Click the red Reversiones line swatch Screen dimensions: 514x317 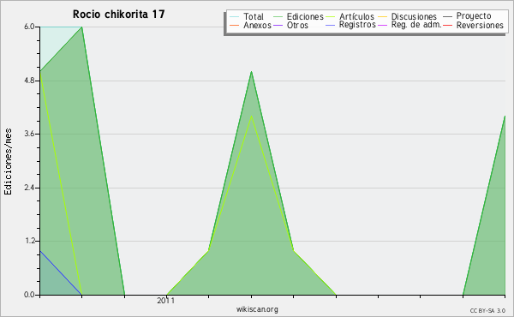(x=447, y=25)
